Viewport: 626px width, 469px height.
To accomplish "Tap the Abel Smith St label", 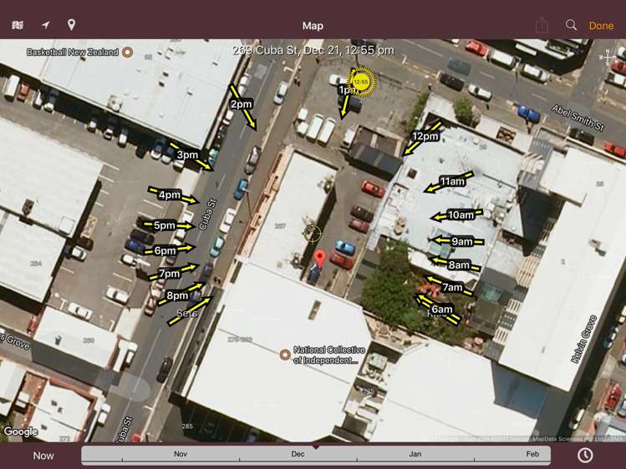I will [x=578, y=118].
